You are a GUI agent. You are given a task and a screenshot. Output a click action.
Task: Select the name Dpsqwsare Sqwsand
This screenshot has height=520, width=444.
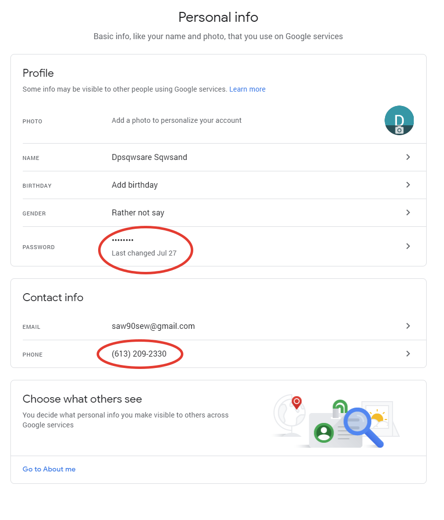coord(149,157)
